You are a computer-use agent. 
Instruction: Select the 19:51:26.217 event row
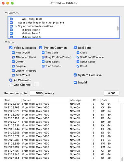click(x=60, y=122)
